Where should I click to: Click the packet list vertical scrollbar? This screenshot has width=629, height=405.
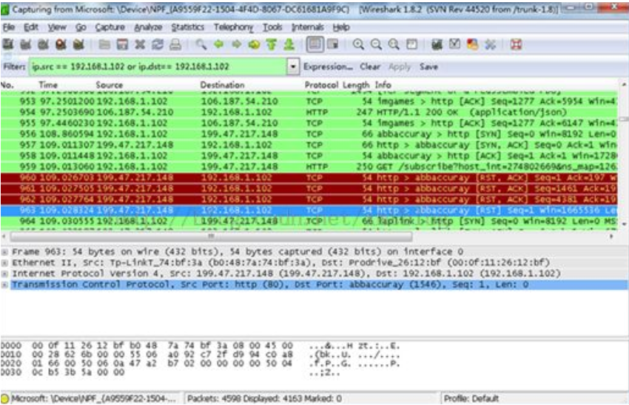624,118
